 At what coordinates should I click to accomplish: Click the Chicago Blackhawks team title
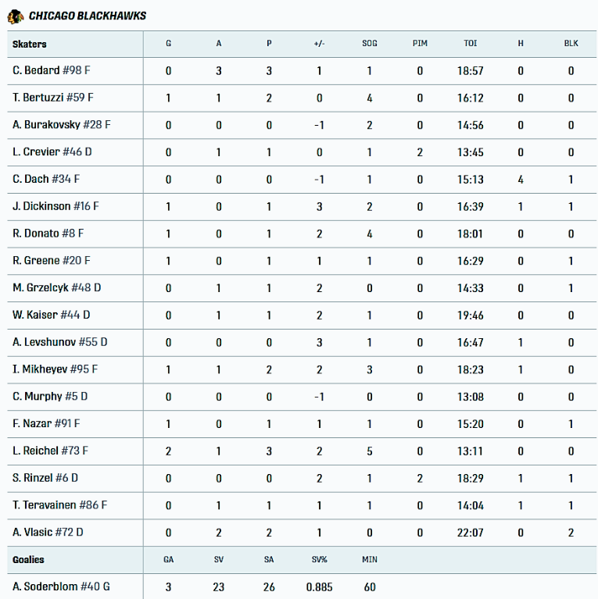[x=87, y=16]
